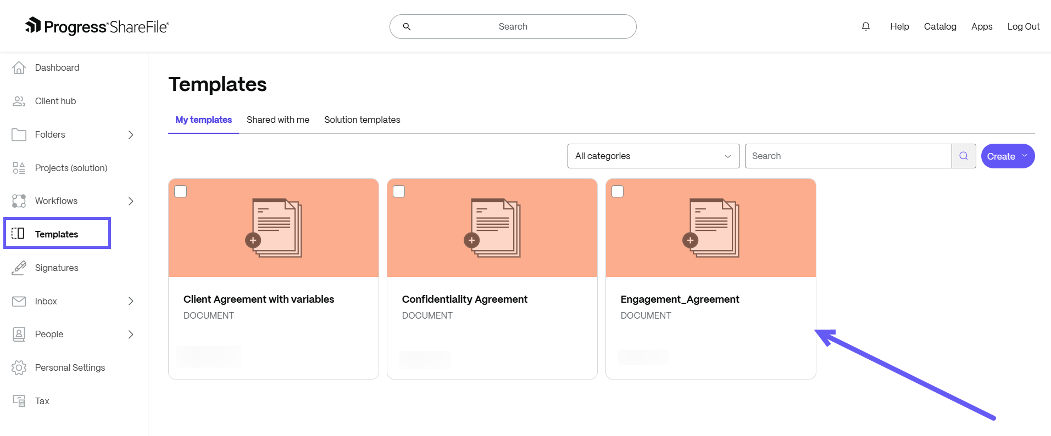Click the Progress ShareFile logo
The image size is (1051, 436).
[97, 26]
